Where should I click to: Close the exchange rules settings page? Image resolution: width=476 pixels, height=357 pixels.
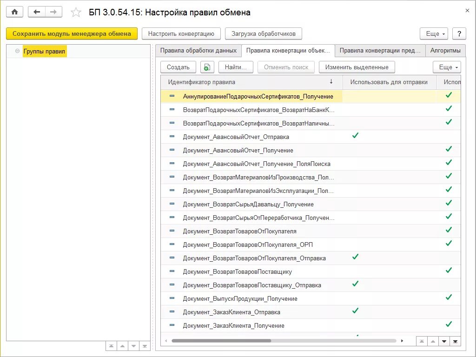click(x=467, y=10)
